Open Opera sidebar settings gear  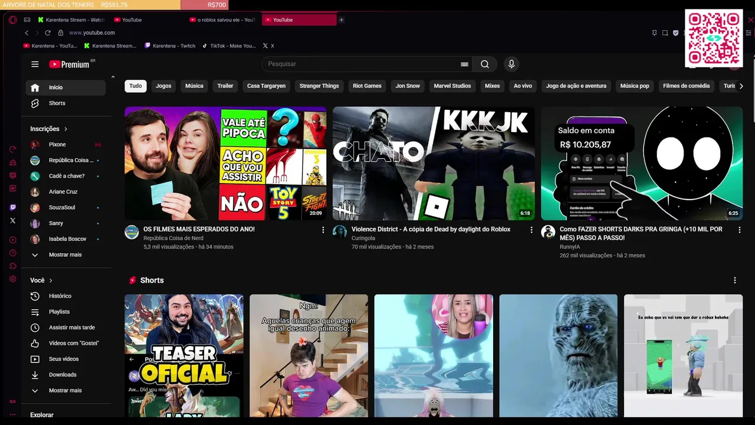pyautogui.click(x=13, y=279)
